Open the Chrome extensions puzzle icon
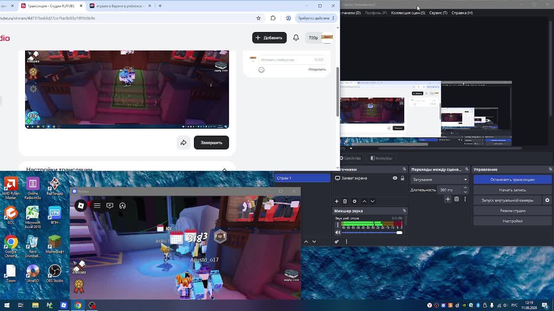 tap(273, 18)
